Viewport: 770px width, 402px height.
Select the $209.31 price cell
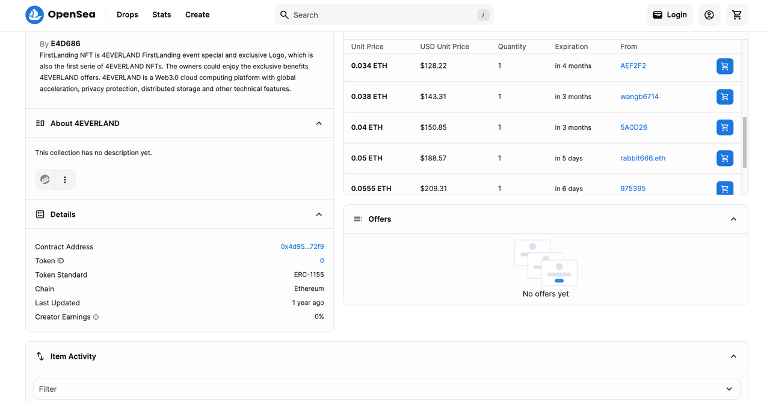(433, 189)
